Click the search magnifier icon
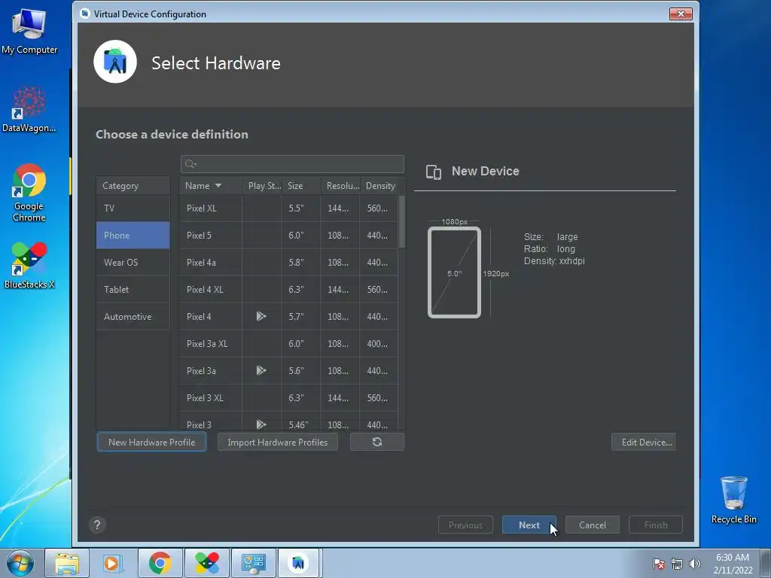 191,164
